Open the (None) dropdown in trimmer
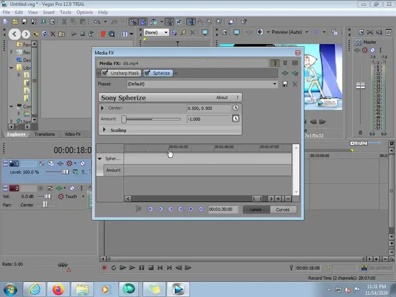Screen dimensions: 396x297 point(166,32)
